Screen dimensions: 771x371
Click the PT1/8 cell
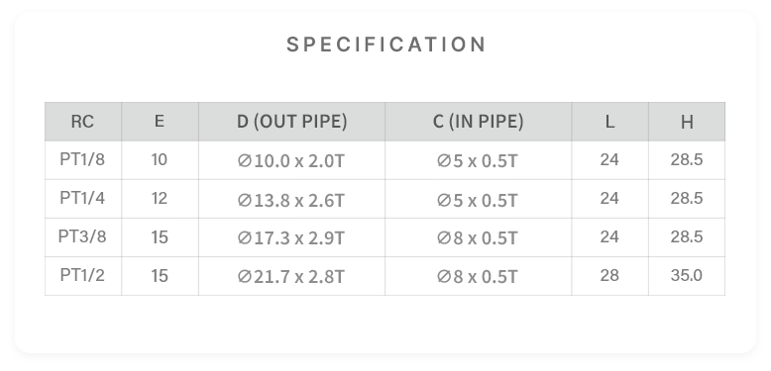(x=82, y=160)
